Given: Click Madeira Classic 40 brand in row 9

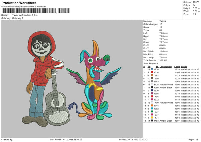Looking at the screenshot, I should [190, 93].
